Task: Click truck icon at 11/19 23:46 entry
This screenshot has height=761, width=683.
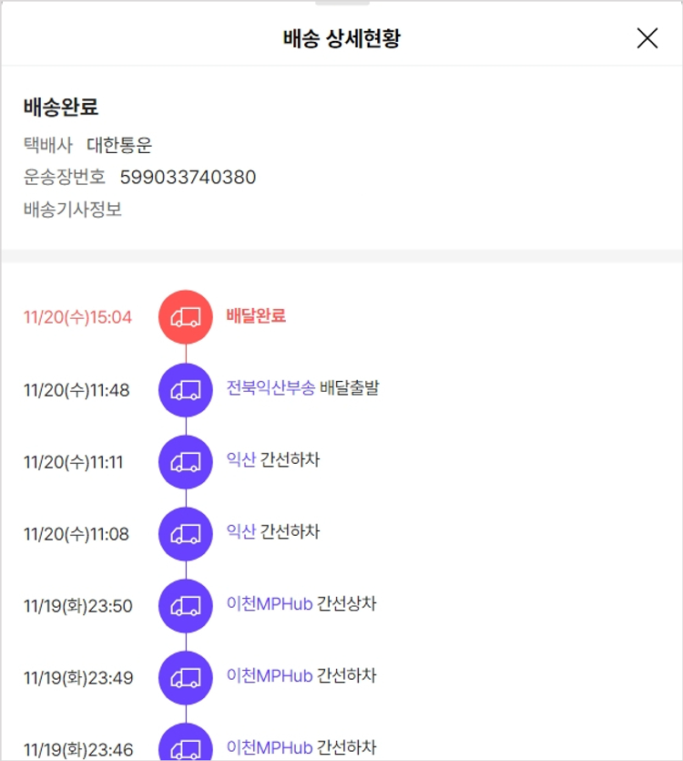Action: point(186,746)
